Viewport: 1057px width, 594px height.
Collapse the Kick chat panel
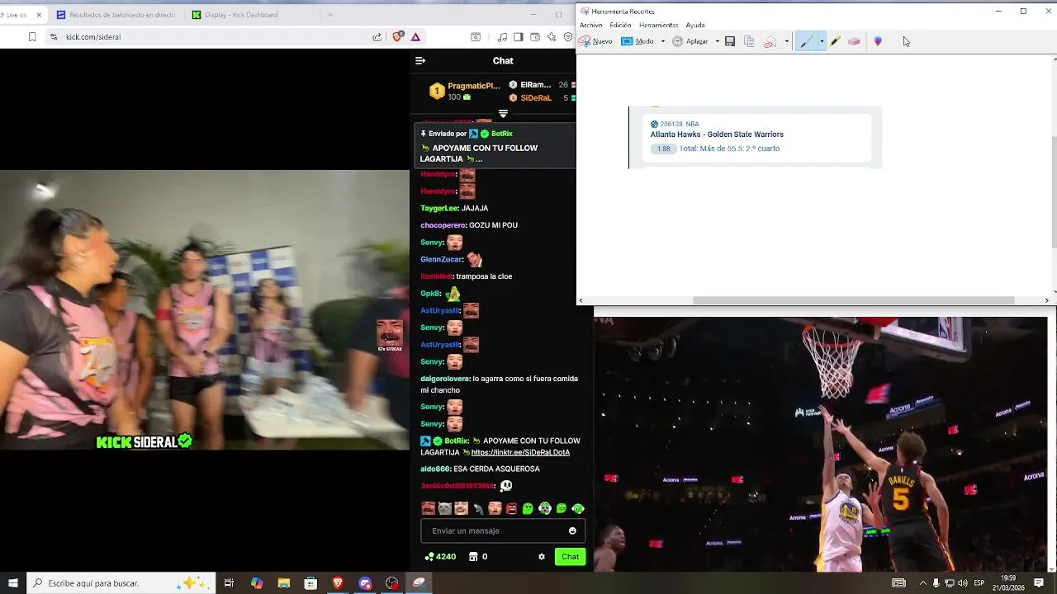click(x=420, y=61)
